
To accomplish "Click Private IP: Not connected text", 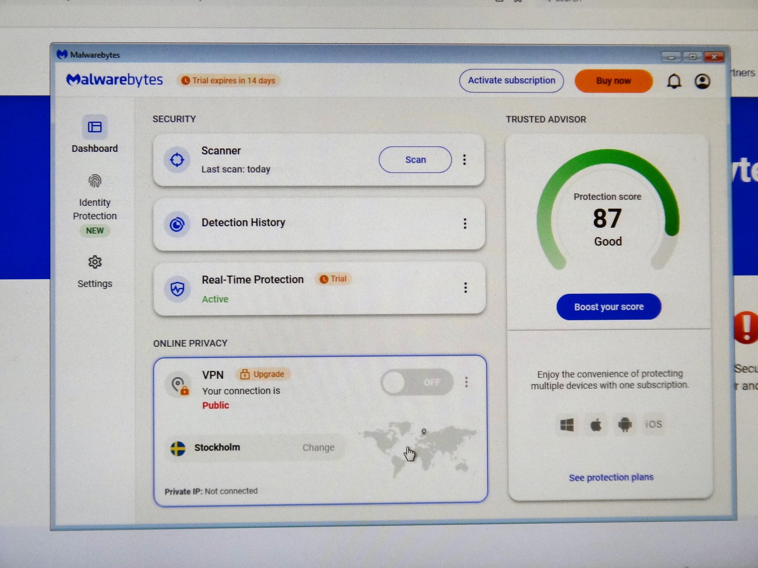I will 211,491.
